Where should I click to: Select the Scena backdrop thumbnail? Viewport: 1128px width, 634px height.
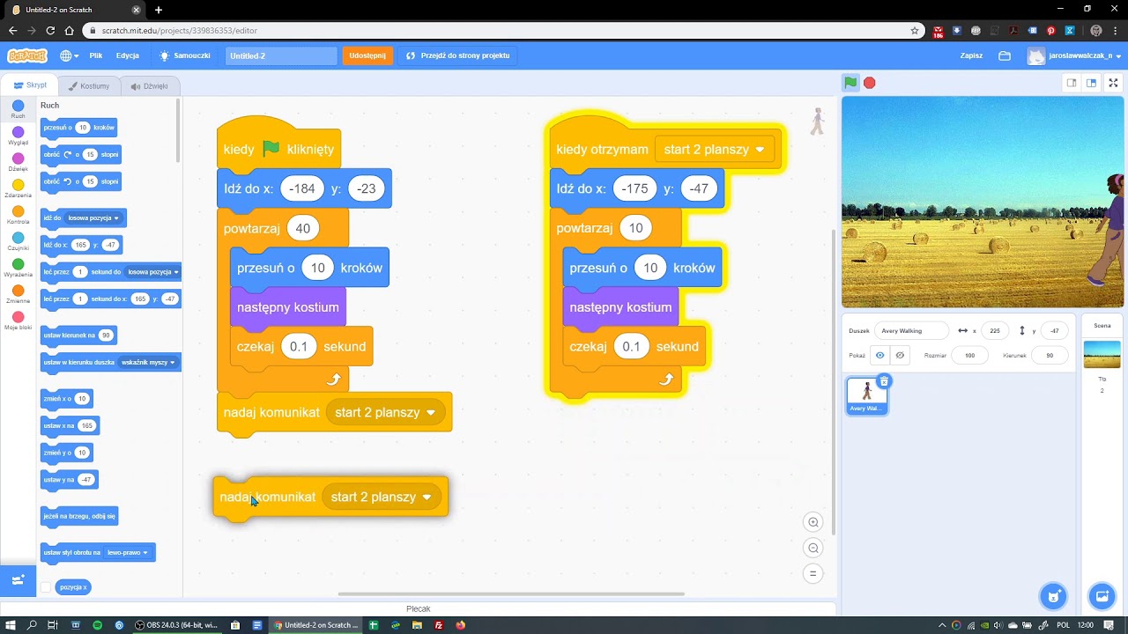(1102, 354)
